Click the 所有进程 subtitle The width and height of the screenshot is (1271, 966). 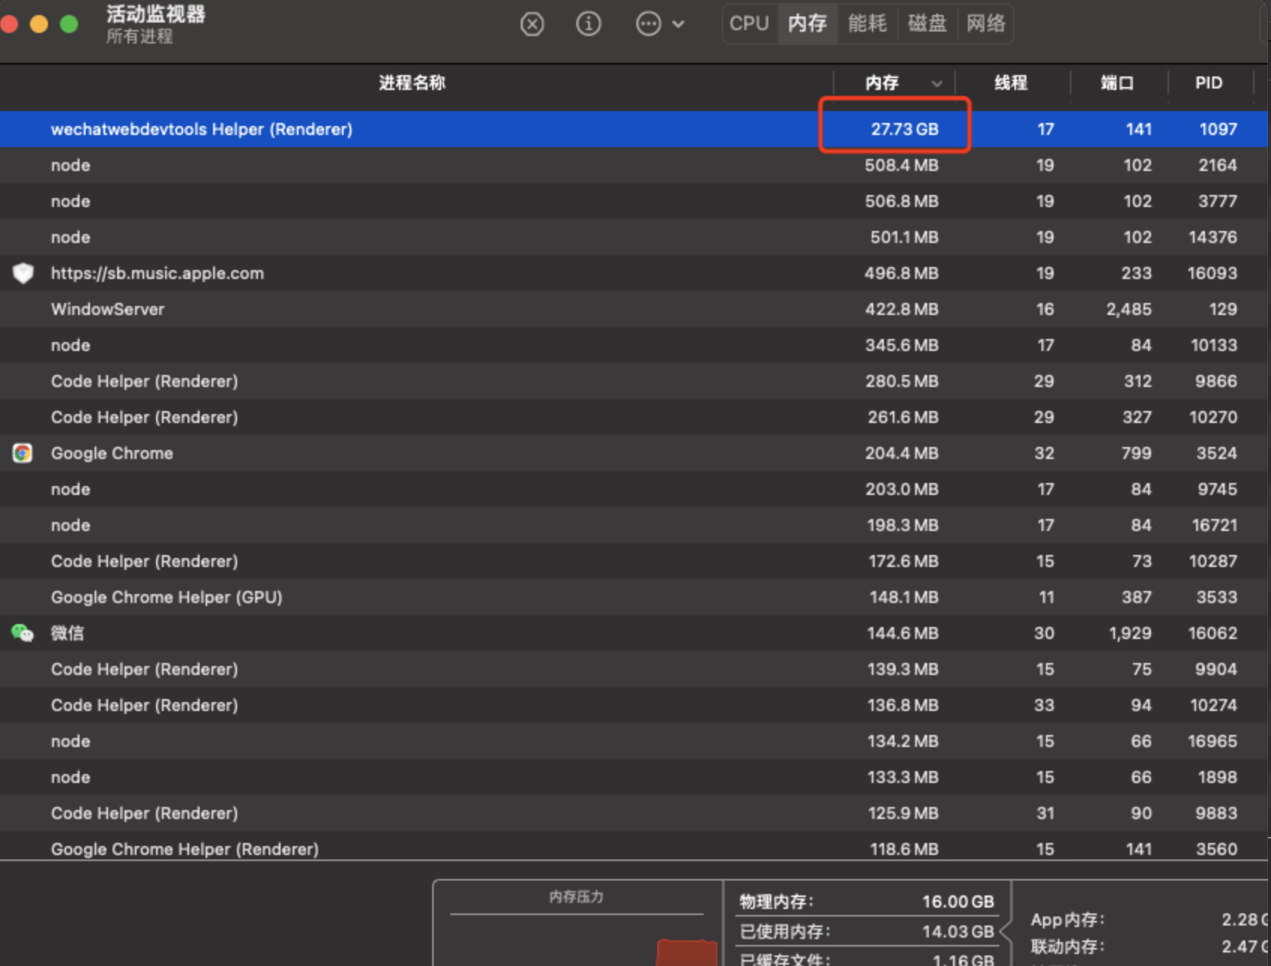pyautogui.click(x=139, y=37)
